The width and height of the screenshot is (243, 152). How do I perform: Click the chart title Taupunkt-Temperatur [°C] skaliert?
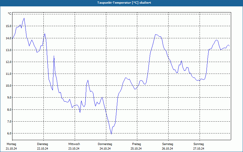coord(124,3)
